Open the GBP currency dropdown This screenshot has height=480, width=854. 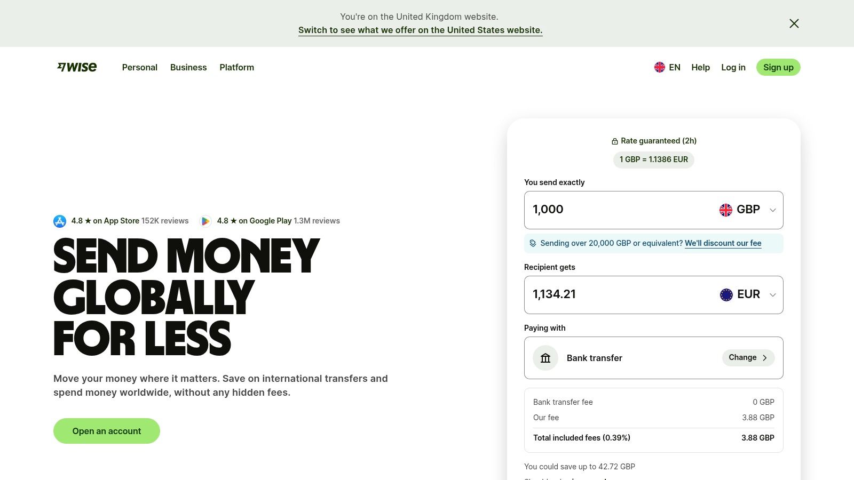772,210
